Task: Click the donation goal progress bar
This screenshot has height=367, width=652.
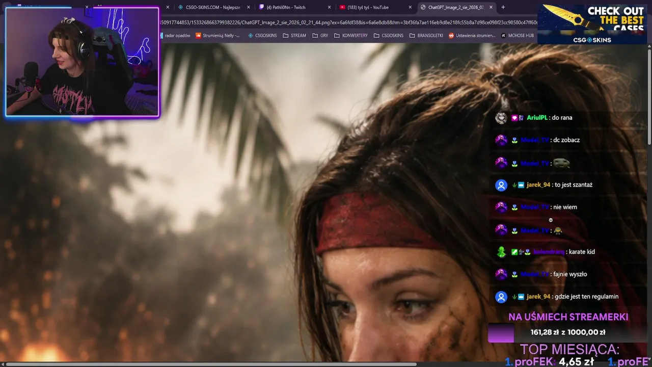Action: 567,332
